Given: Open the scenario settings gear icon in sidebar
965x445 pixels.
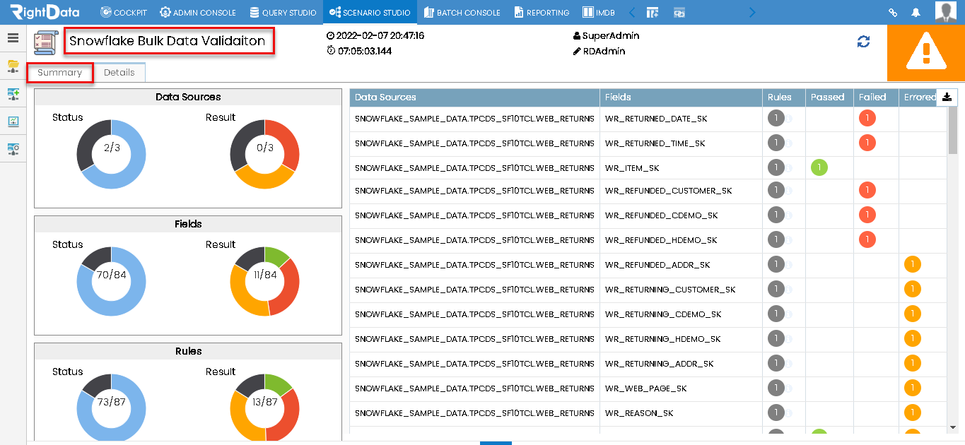Looking at the screenshot, I should (13, 149).
